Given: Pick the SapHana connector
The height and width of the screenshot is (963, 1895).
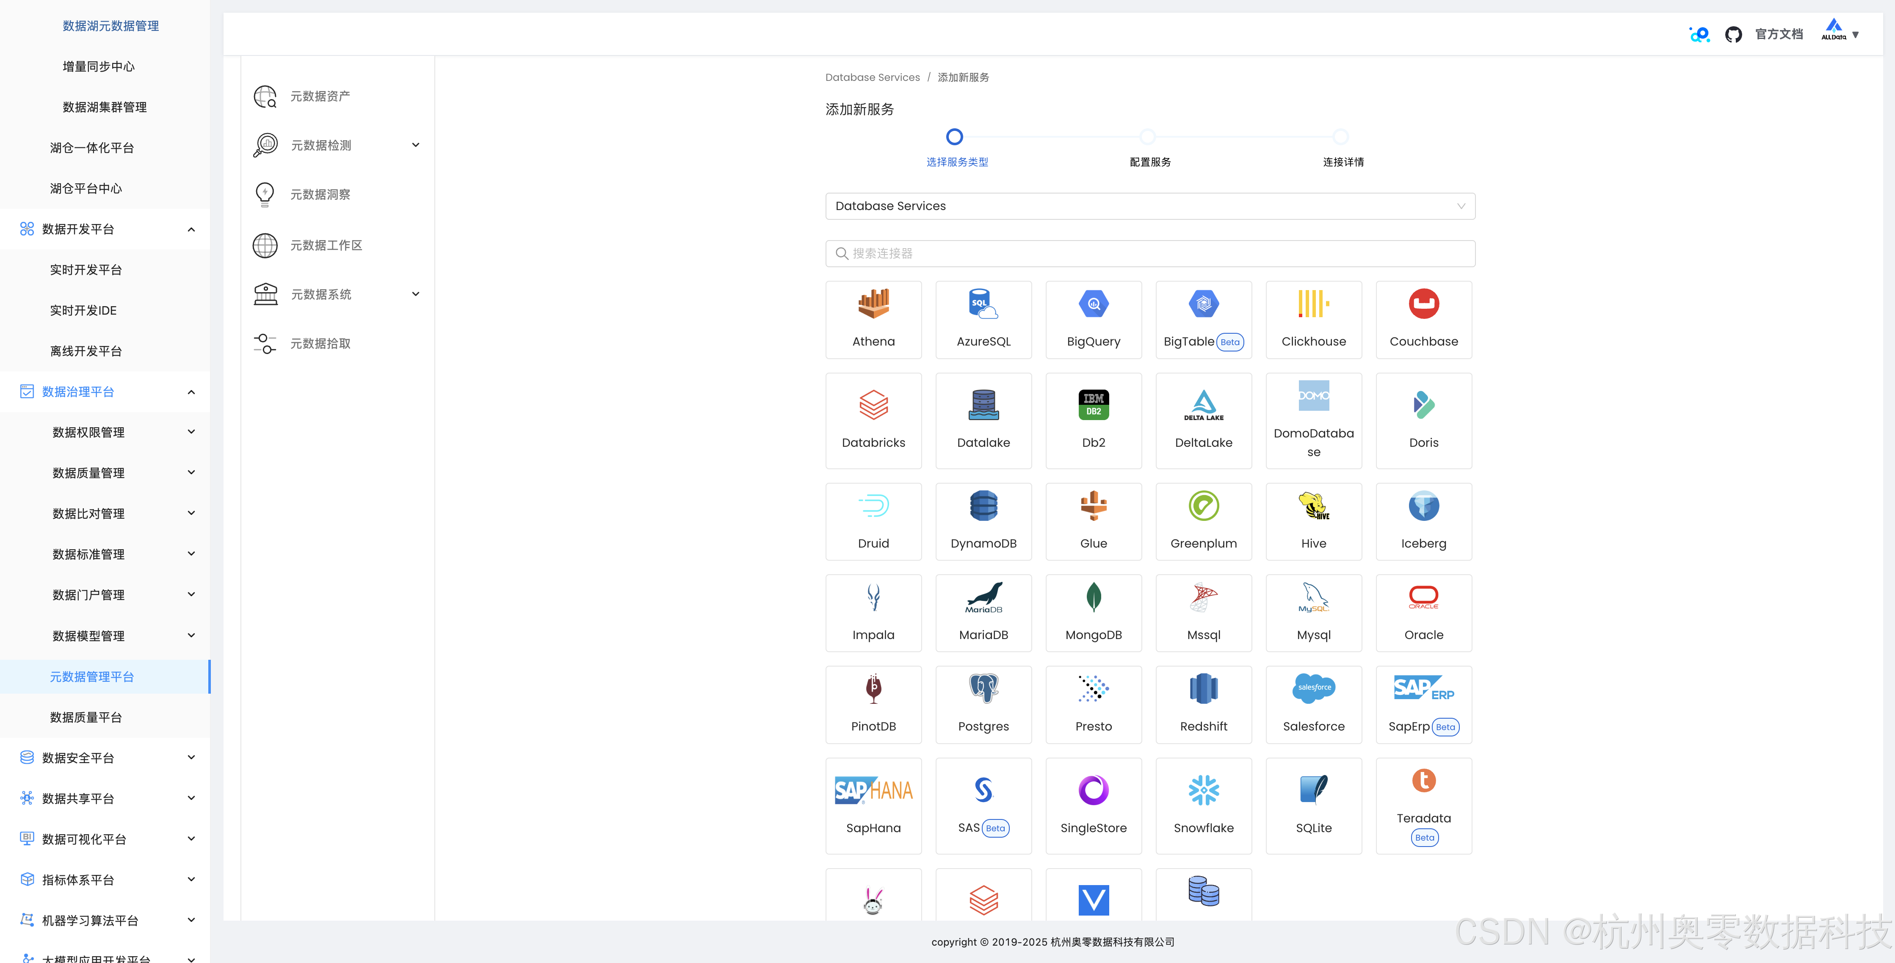Looking at the screenshot, I should 873,805.
